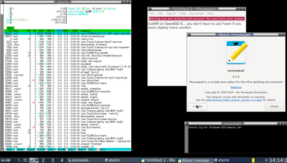Screen dimensions: 287x163
Task: Toggle F5 Tree view in htop
Action: pos(50,149)
